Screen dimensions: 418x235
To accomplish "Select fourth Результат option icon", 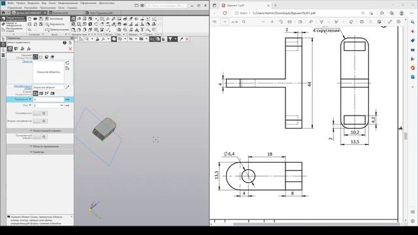I will [x=52, y=57].
